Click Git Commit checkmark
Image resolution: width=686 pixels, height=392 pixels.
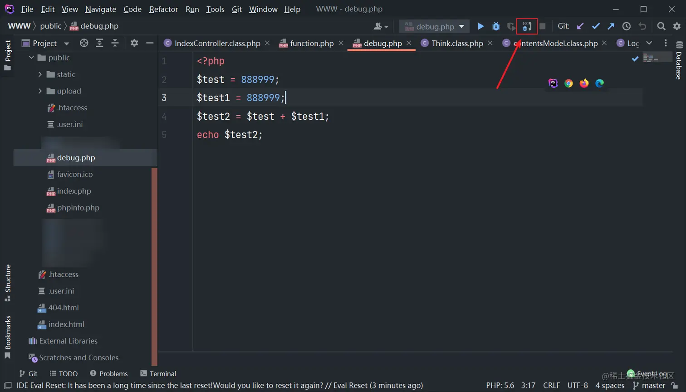pos(596,26)
